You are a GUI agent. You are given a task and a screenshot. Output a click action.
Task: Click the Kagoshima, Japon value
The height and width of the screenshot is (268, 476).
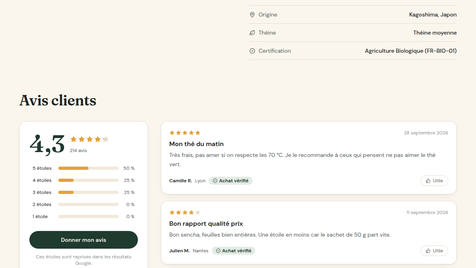433,14
